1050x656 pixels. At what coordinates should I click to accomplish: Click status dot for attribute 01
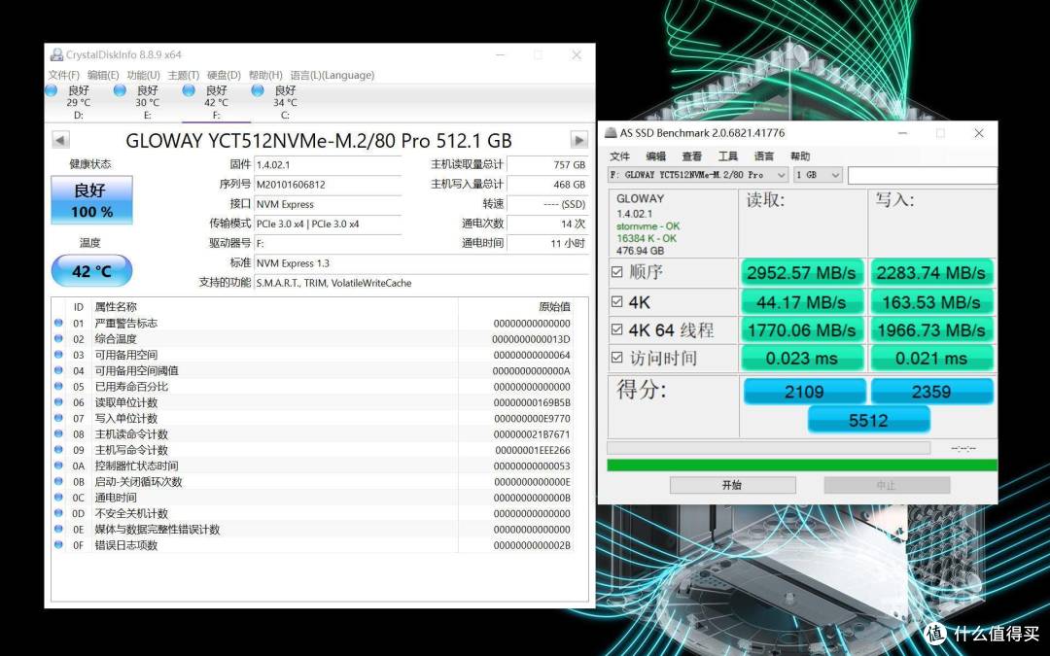58,323
